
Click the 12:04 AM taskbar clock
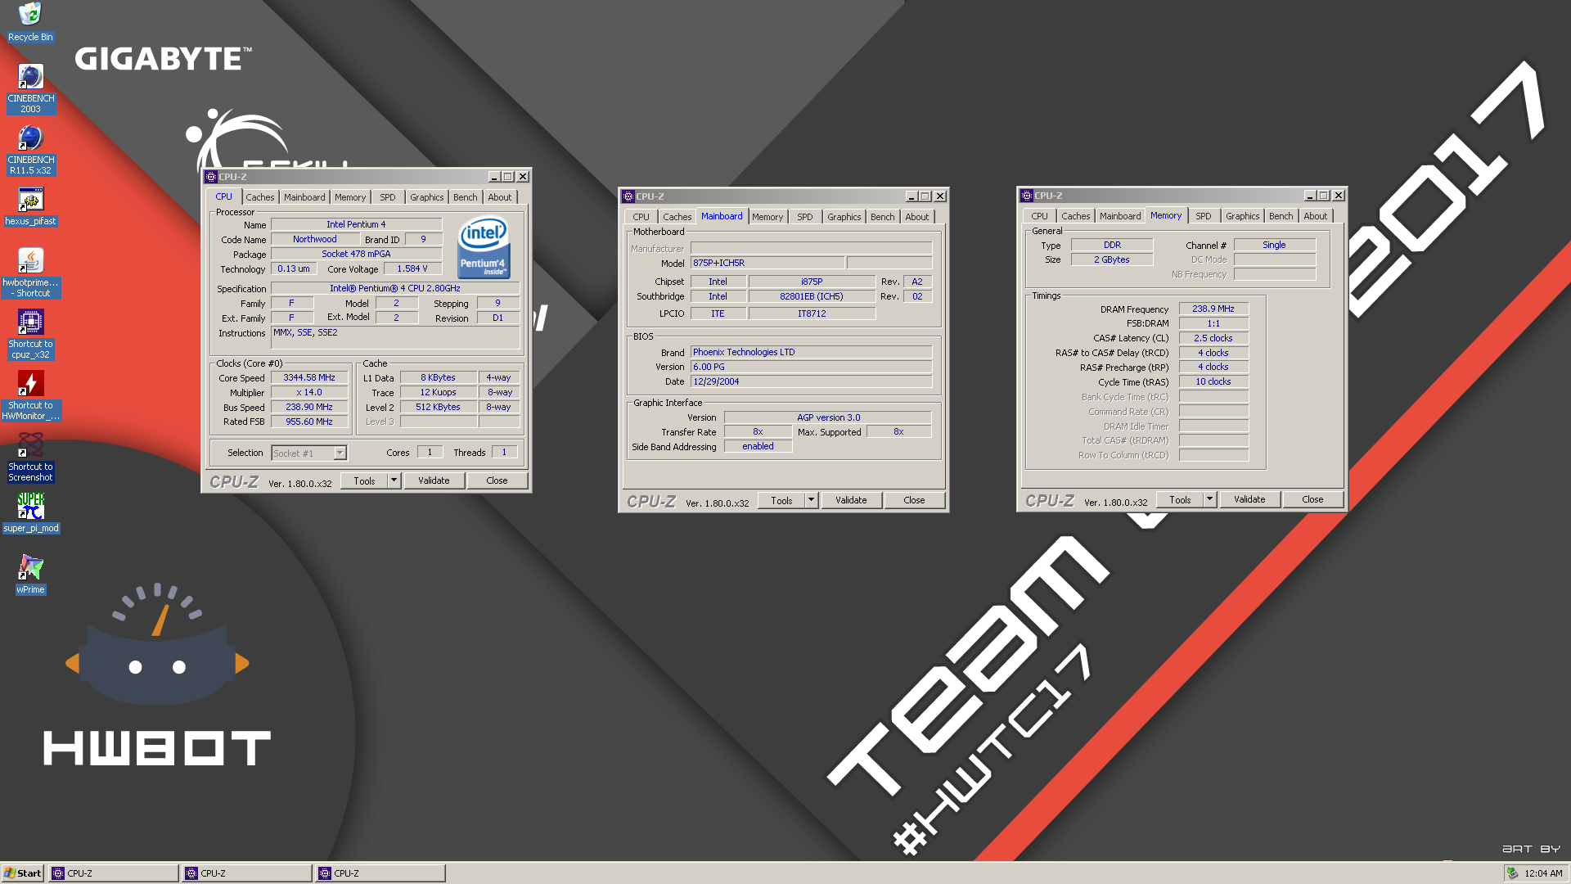1543,873
